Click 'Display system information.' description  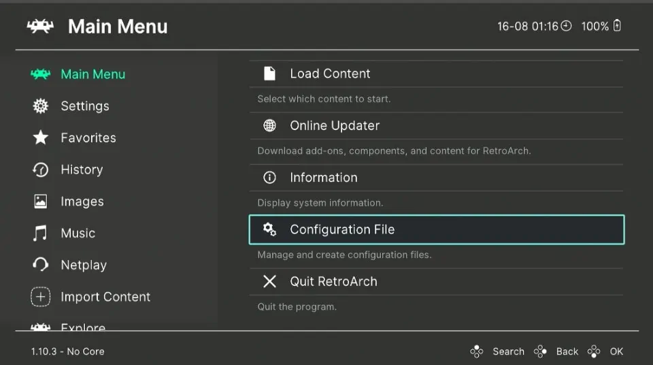pyautogui.click(x=320, y=203)
